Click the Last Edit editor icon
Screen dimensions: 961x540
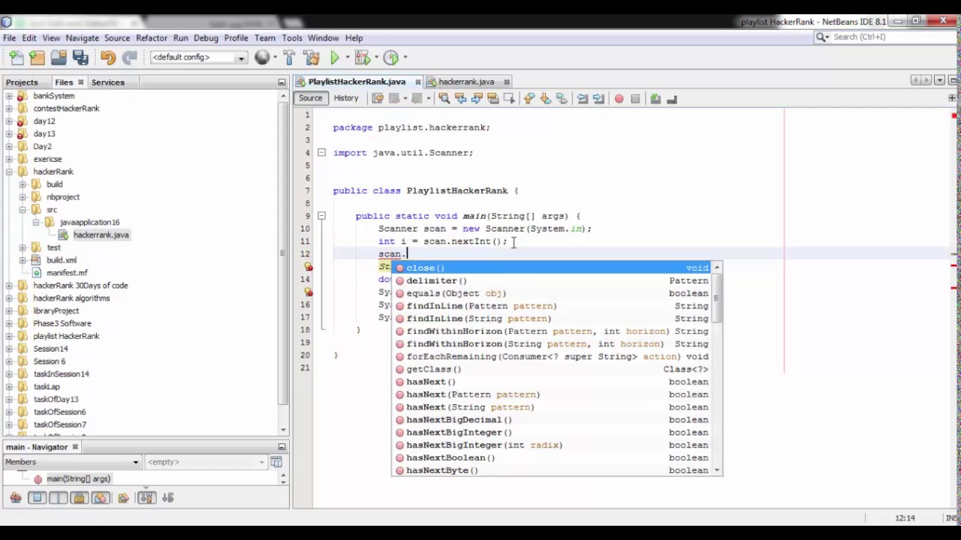pos(378,98)
